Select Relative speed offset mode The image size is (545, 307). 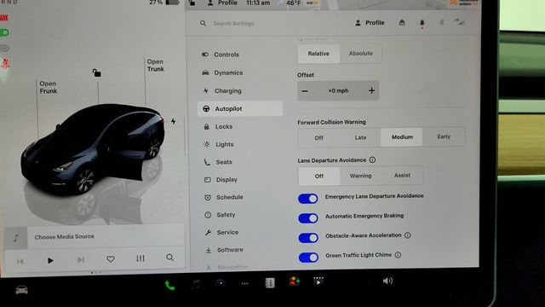click(x=318, y=54)
